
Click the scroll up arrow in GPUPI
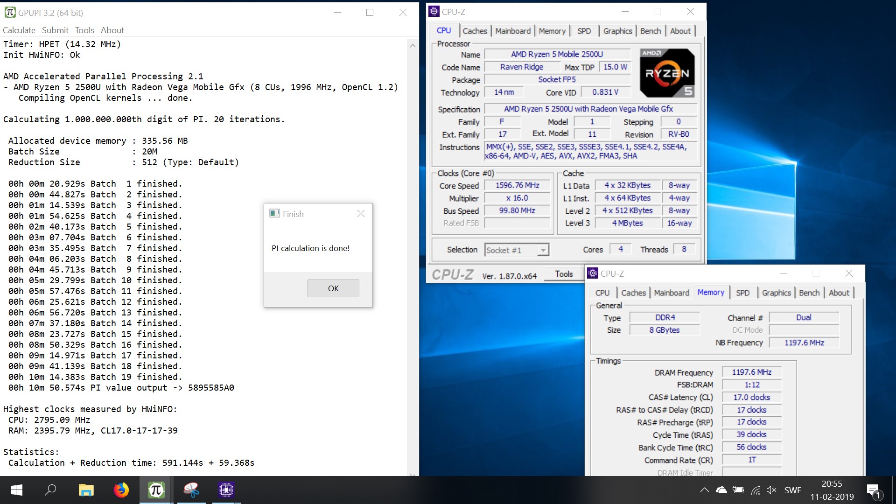[x=413, y=45]
